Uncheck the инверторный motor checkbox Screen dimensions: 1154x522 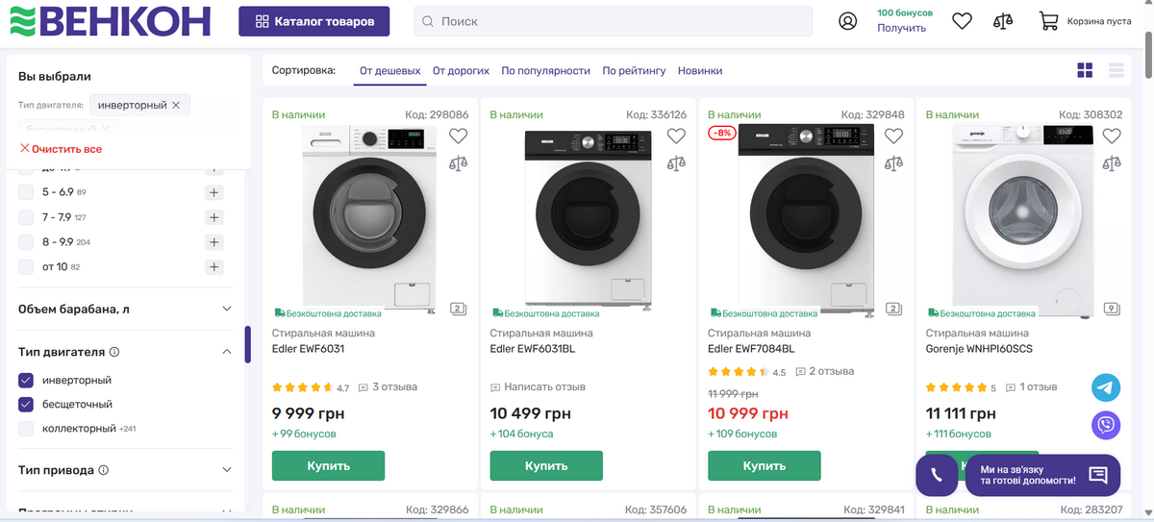(x=26, y=380)
